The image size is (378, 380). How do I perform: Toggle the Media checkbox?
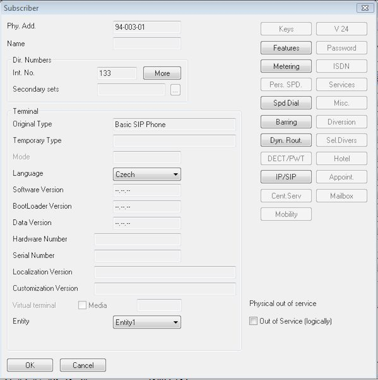click(82, 305)
